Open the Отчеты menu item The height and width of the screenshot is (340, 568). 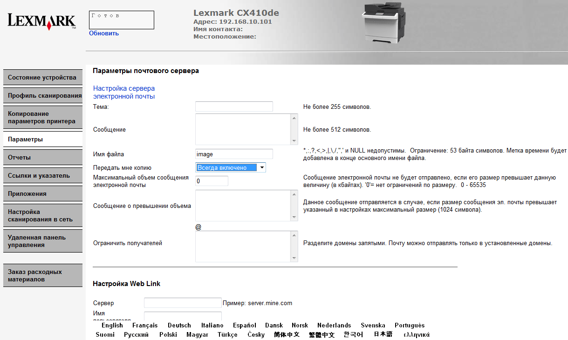[x=43, y=157]
